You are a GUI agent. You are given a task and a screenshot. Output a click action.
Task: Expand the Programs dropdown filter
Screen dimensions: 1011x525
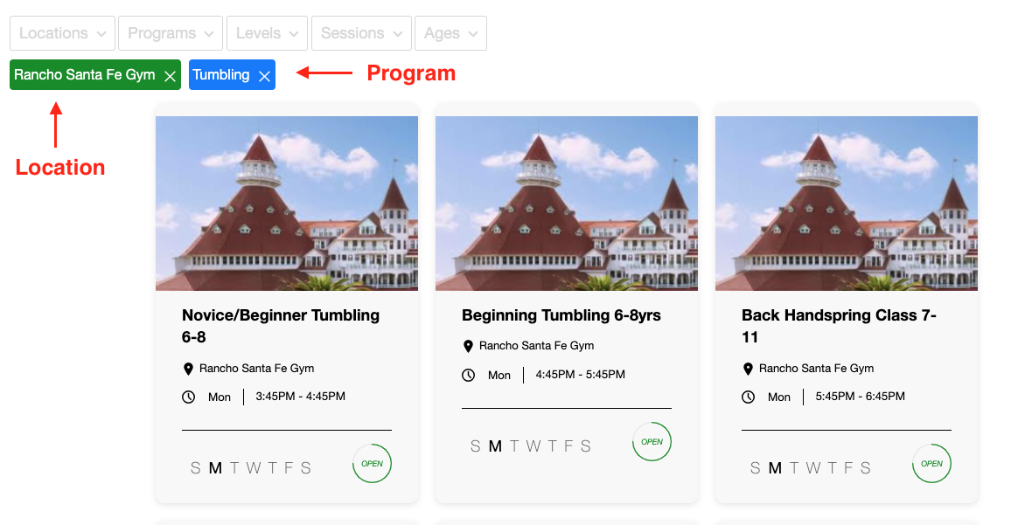(x=171, y=33)
